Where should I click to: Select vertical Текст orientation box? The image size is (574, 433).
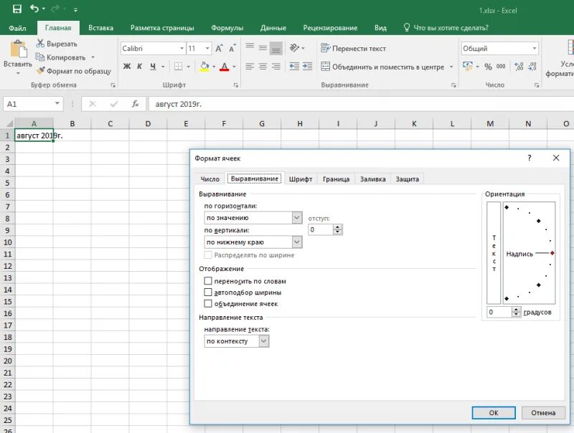click(494, 253)
